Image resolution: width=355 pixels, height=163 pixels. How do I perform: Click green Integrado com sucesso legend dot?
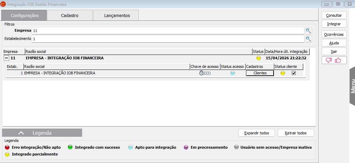70,147
